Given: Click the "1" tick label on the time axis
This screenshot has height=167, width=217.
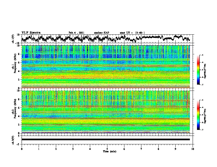Looking at the screenshot, I should [x=39, y=149].
